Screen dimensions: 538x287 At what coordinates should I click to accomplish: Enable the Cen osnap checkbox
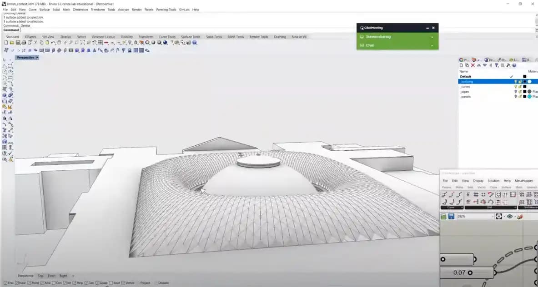tap(54, 283)
